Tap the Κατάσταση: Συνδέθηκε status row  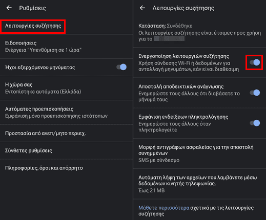(200, 32)
